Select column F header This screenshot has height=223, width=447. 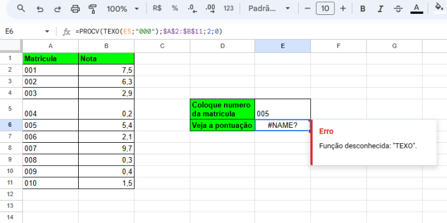(x=338, y=46)
